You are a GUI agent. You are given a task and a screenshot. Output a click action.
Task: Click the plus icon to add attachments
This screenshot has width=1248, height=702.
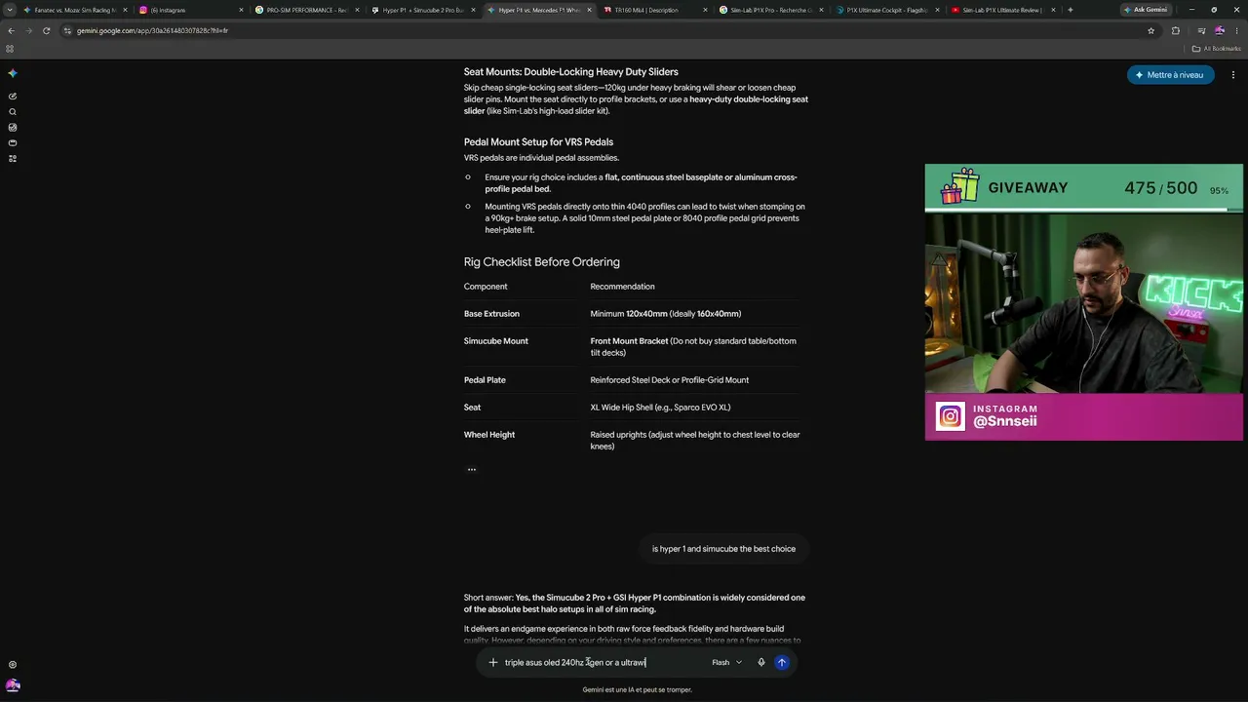click(x=492, y=662)
